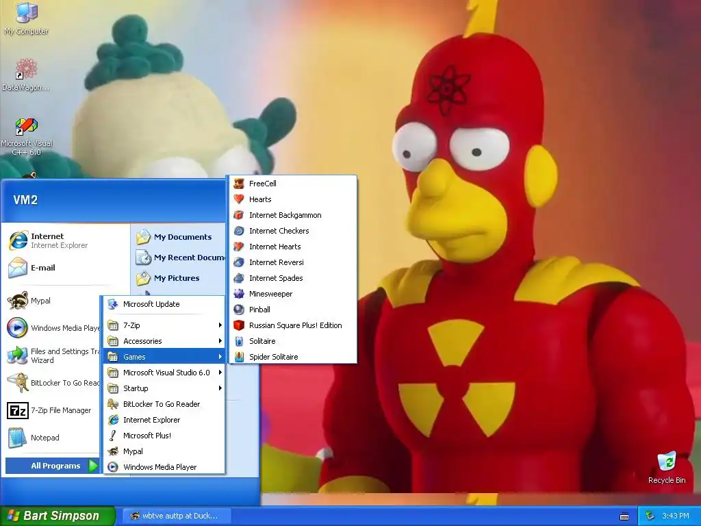Click Internet Explorer icon in All Programs

tap(113, 420)
